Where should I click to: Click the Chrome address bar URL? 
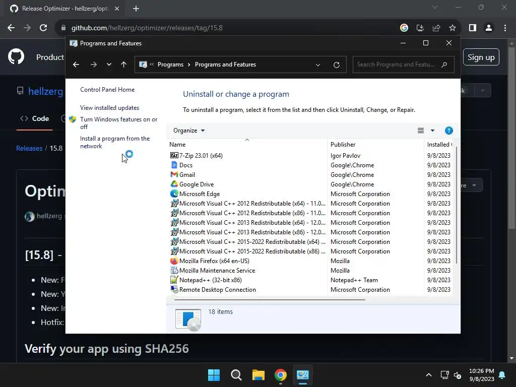pos(147,28)
